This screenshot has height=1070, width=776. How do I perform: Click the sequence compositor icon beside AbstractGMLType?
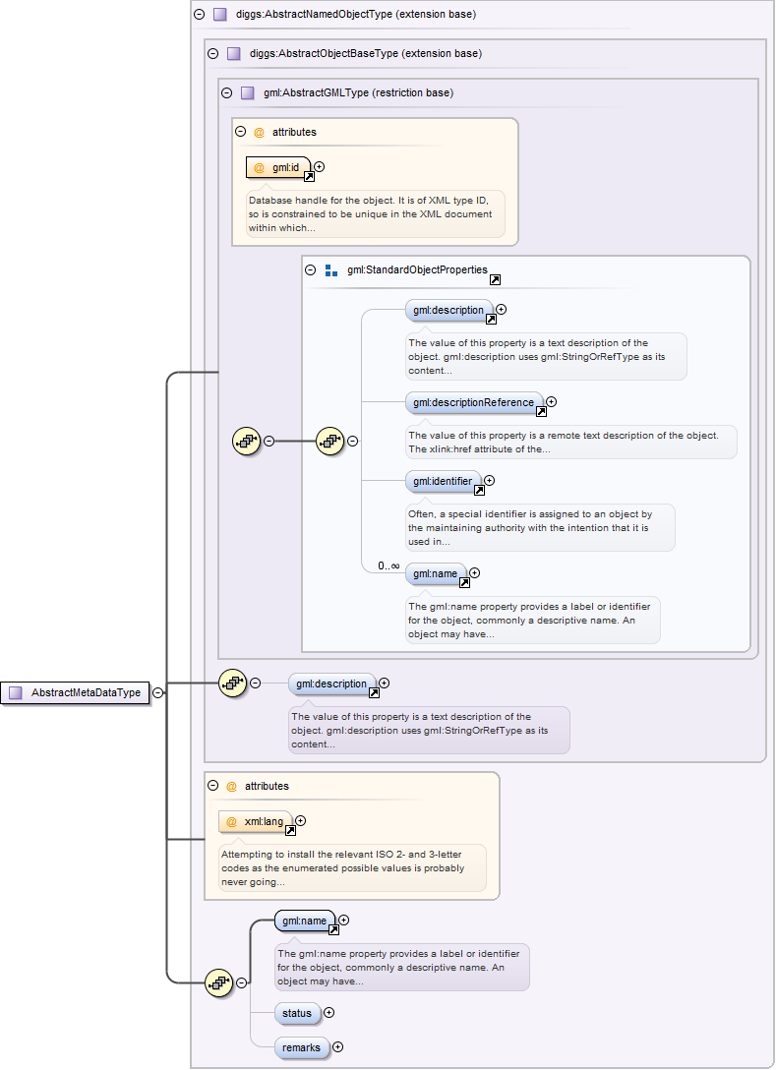[246, 441]
